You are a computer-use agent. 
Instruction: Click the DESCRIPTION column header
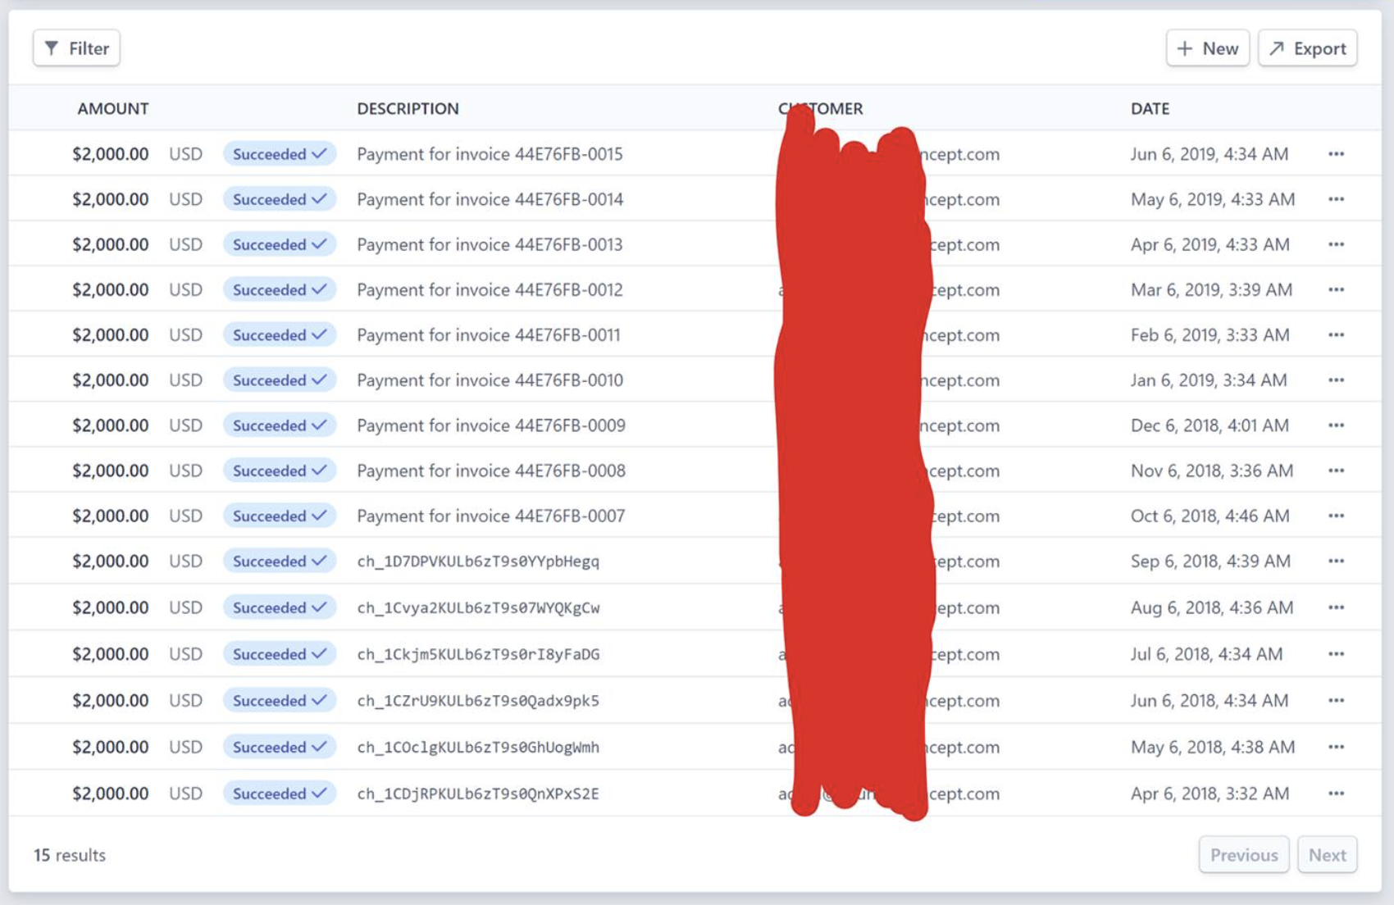point(408,108)
